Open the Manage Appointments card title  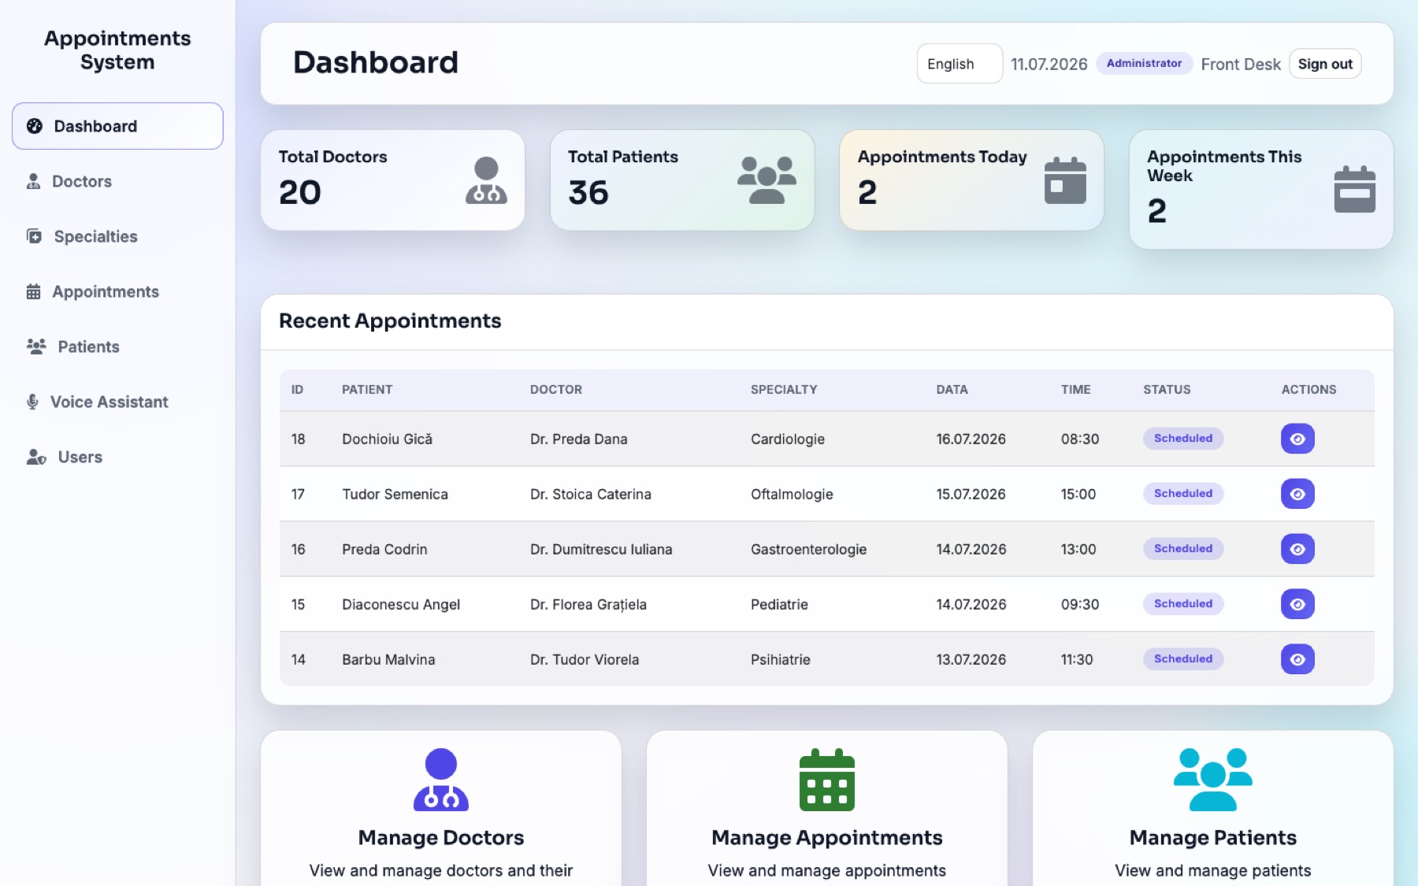pyautogui.click(x=827, y=838)
